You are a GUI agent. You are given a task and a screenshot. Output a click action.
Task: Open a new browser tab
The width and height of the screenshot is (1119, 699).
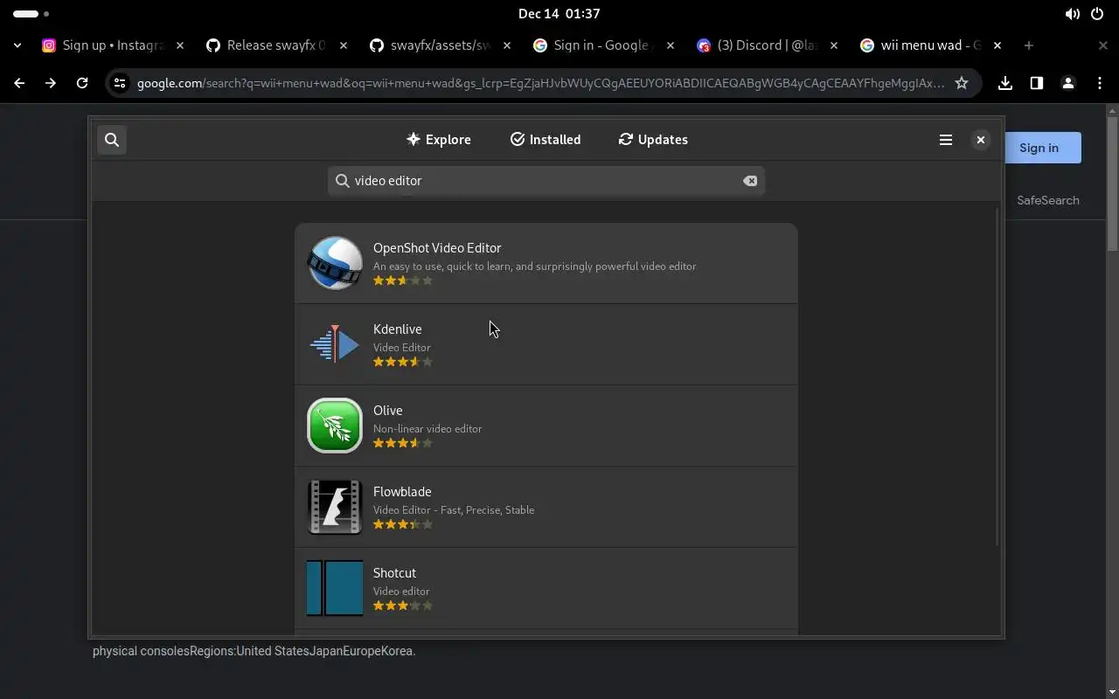[x=1029, y=45]
